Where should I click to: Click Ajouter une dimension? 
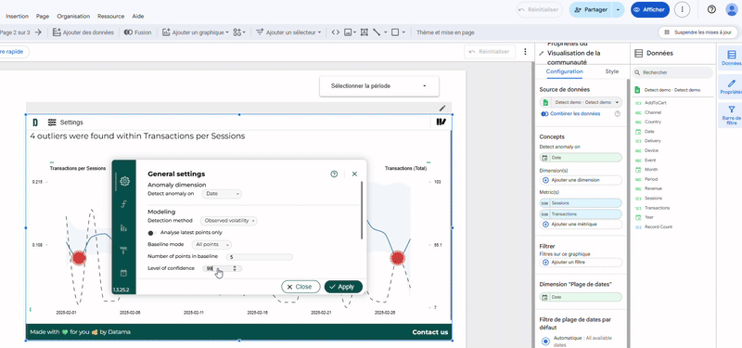pos(581,180)
